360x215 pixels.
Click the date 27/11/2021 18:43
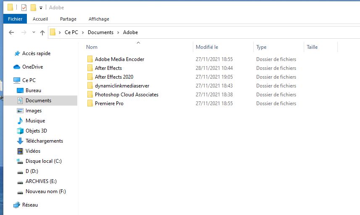214,86
